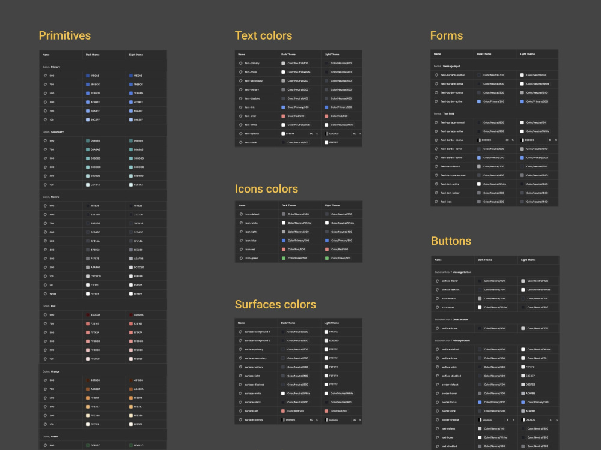The image size is (601, 450).
Task: Click the 'field-text-active' variable name
Action: (x=450, y=184)
